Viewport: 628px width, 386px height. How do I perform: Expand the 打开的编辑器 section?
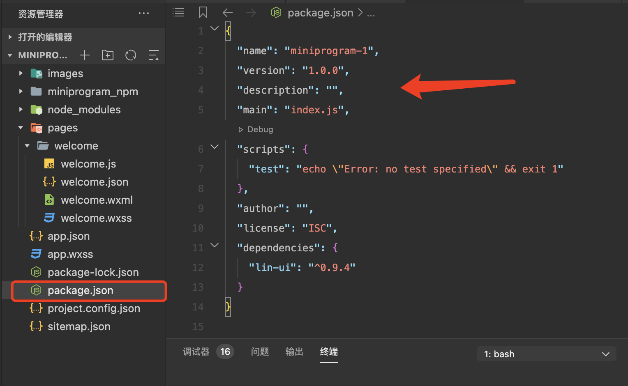tap(10, 37)
